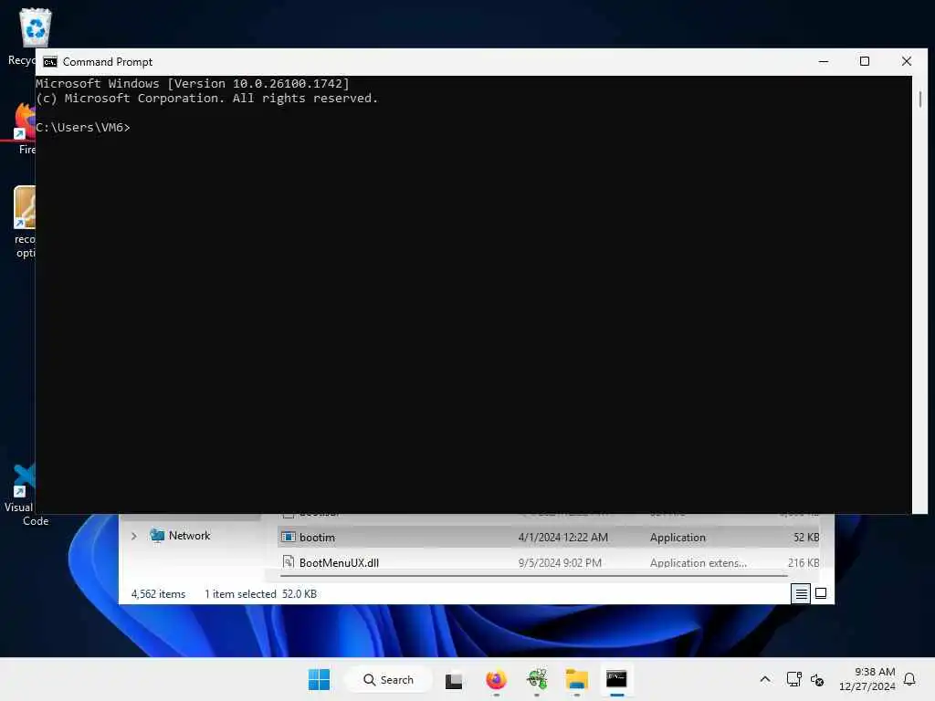Image resolution: width=935 pixels, height=701 pixels.
Task: Click the File Explorer horizontal scrollbar
Action: (x=533, y=577)
